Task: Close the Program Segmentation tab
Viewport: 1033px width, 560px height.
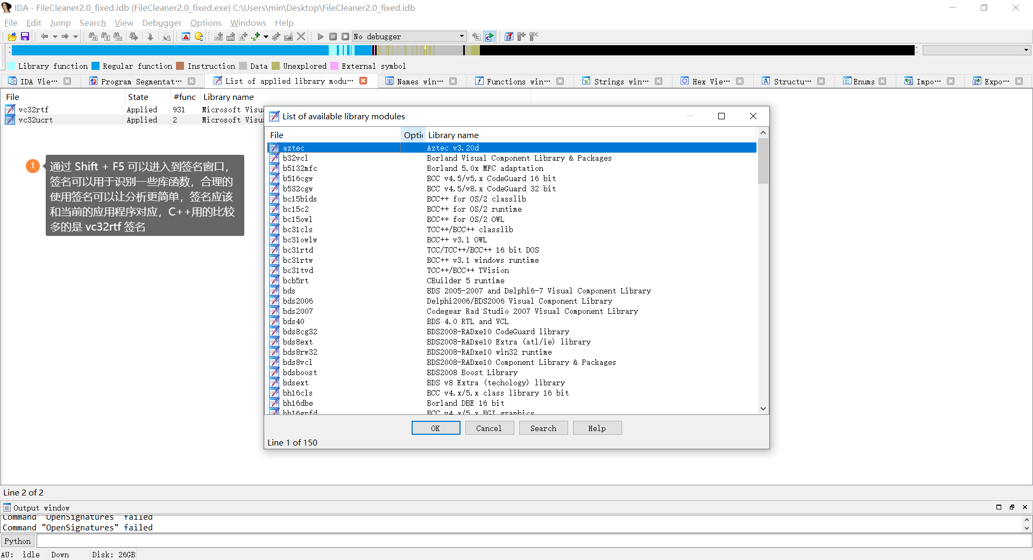Action: click(x=192, y=81)
